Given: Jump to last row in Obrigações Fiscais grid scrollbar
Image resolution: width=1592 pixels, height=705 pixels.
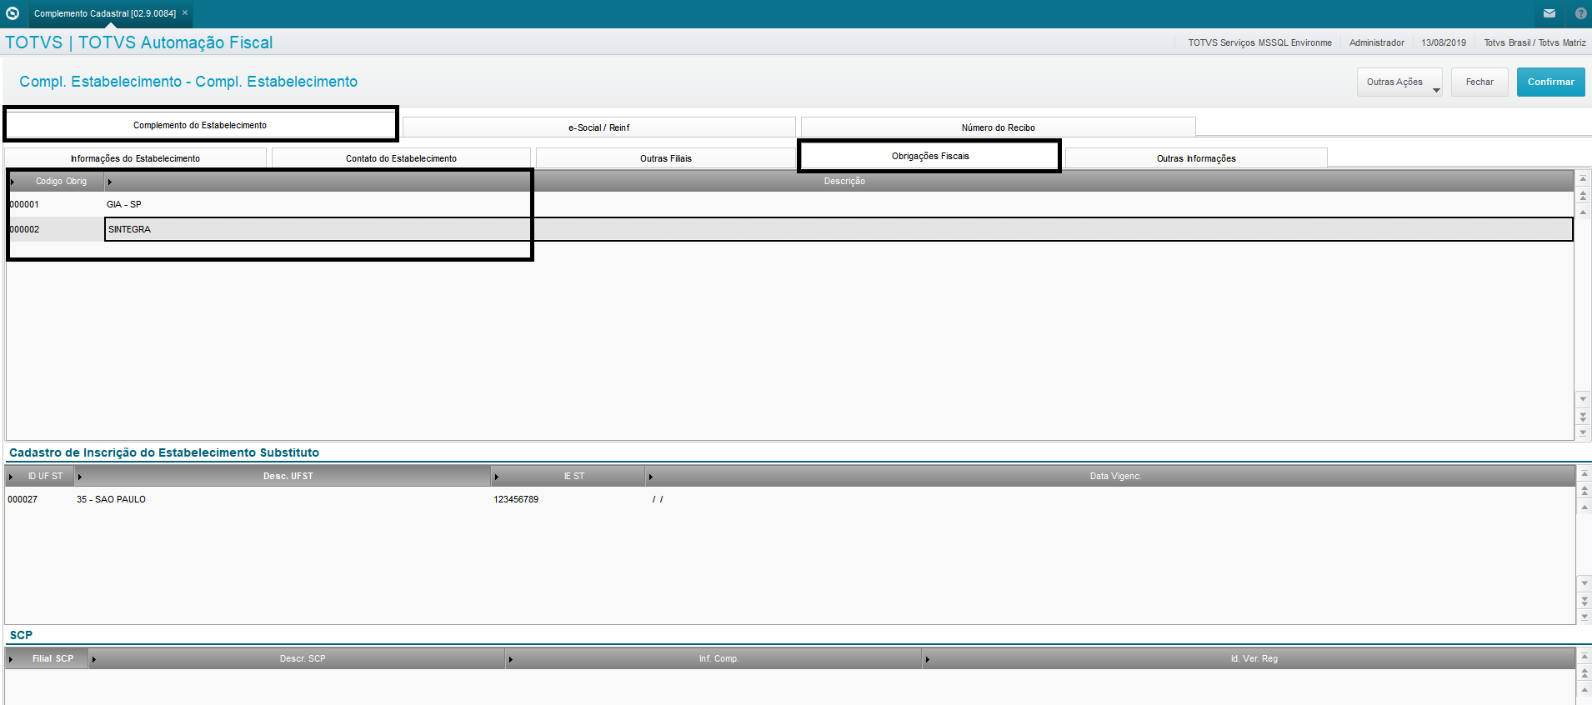Looking at the screenshot, I should point(1583,432).
